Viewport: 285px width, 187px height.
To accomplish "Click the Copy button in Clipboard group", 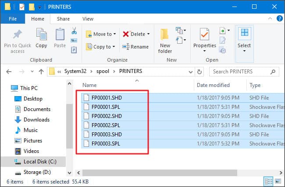I will coord(41,38).
